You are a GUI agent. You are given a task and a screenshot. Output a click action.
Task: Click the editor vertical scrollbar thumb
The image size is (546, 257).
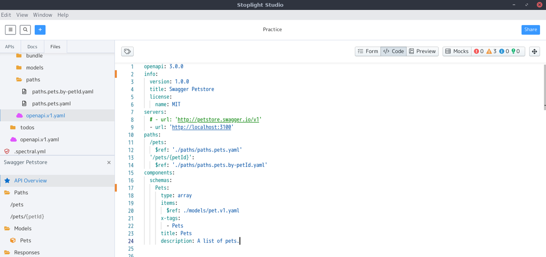(545, 87)
